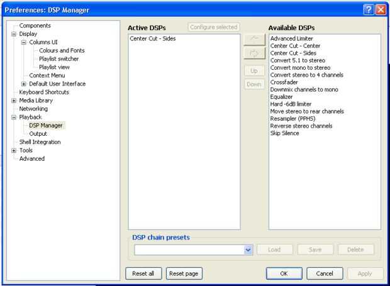Select DSP Manager tree item
The width and height of the screenshot is (390, 286).
pos(46,126)
